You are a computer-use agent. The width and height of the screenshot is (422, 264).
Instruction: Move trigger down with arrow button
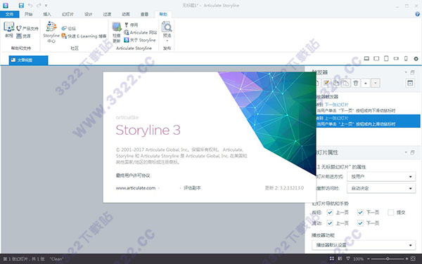tap(376, 83)
